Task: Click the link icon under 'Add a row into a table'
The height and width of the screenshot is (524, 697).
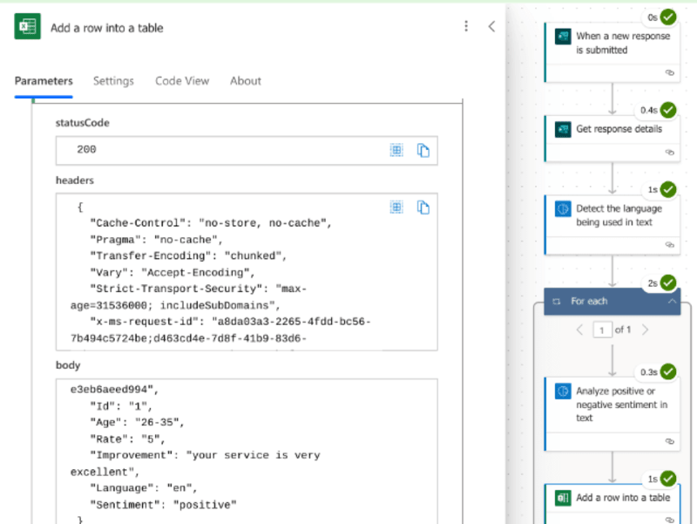Action: click(669, 520)
